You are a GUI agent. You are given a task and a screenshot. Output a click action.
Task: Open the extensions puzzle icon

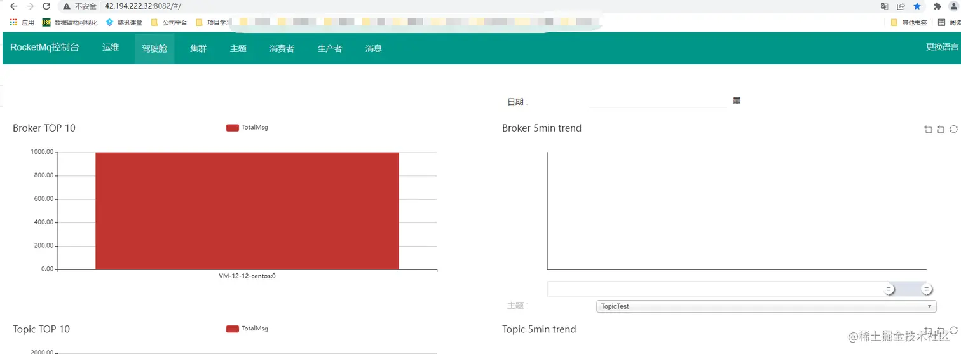937,6
